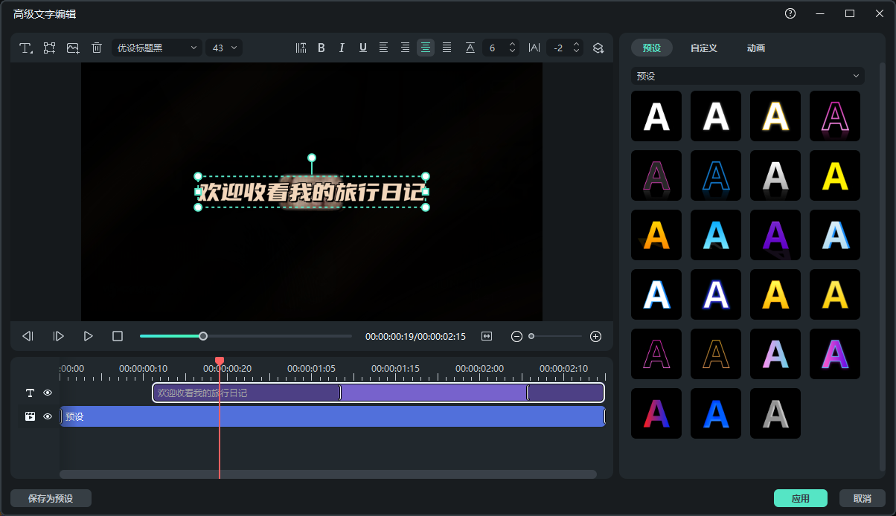896x516 pixels.
Task: Click the add text tool icon
Action: [x=26, y=48]
